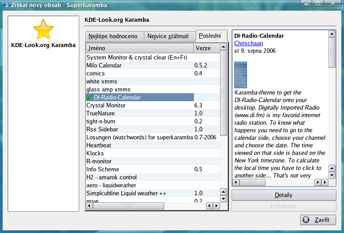Click the description pane bottom scroll-down arrow
This screenshot has height=233, width=344.
coord(332,175)
